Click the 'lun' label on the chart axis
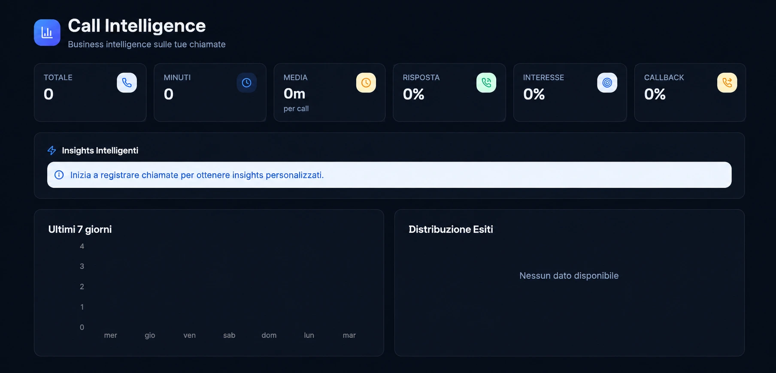The image size is (776, 373). 309,335
